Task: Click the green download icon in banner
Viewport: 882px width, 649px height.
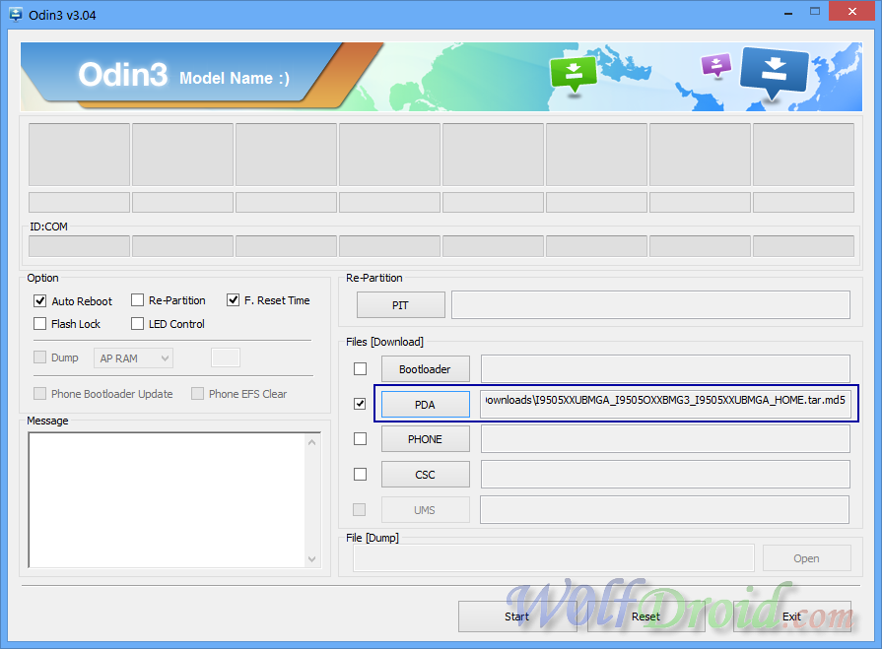Action: [574, 74]
